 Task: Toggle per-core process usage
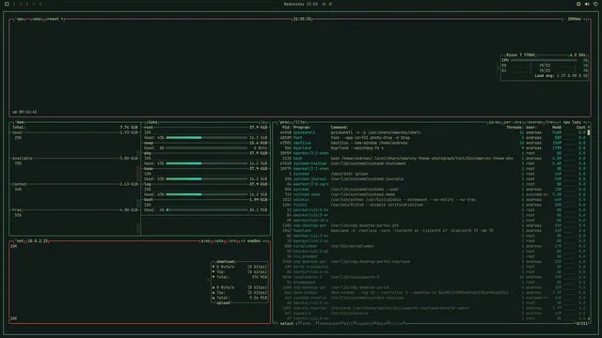513,122
